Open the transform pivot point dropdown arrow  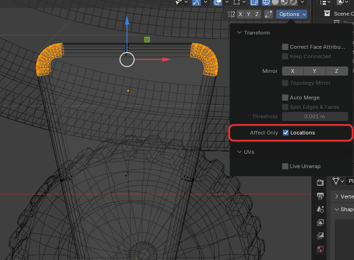[x=244, y=2]
